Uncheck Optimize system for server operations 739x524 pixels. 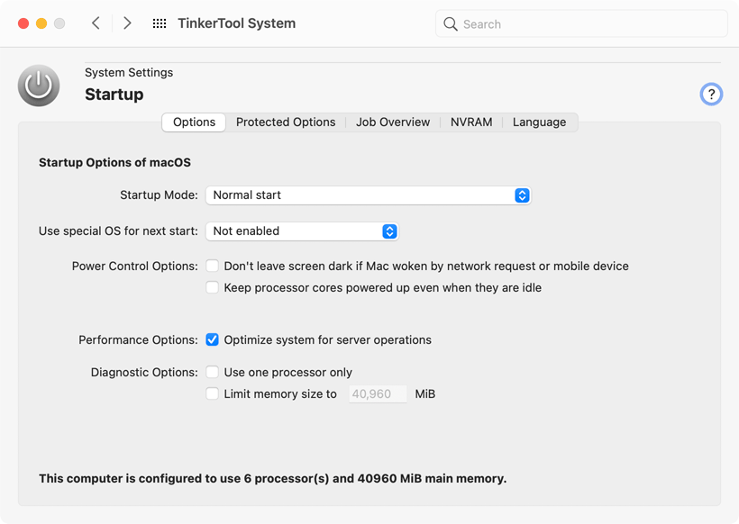(212, 340)
